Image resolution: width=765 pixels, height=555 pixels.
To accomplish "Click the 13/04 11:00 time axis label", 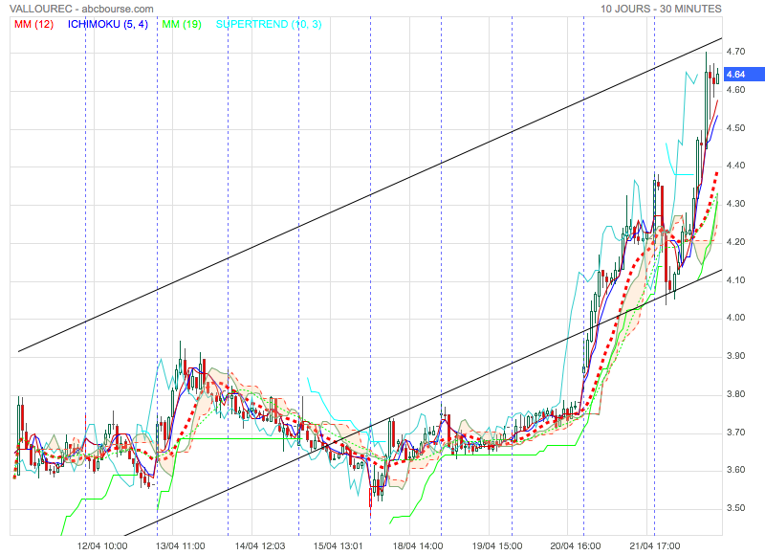I will [x=181, y=545].
